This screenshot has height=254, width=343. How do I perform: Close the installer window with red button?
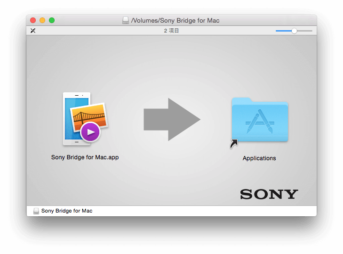(33, 20)
